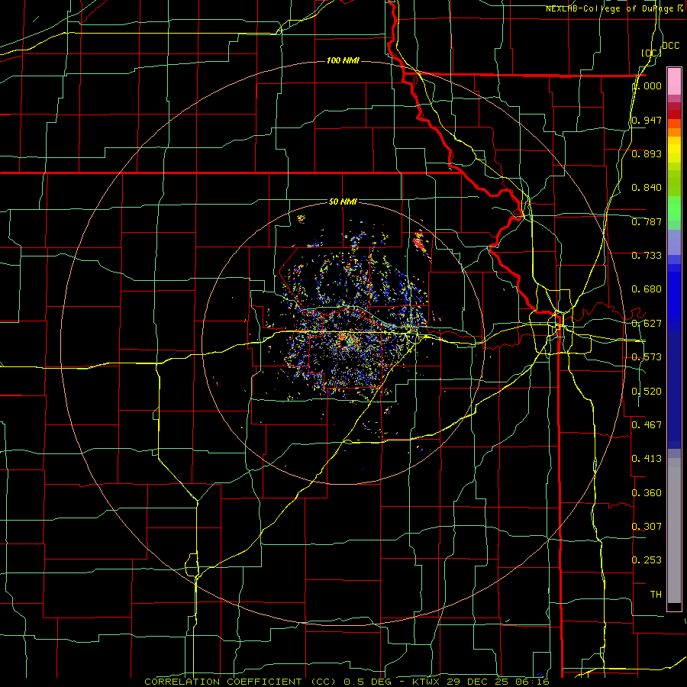This screenshot has height=687, width=687.
Task: Click the red echo cluster northeast of radar
Action: pos(419,242)
